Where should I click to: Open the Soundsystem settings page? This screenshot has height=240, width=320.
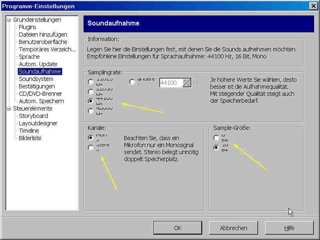point(36,79)
